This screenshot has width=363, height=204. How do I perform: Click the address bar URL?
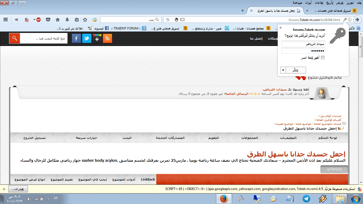tap(315, 20)
